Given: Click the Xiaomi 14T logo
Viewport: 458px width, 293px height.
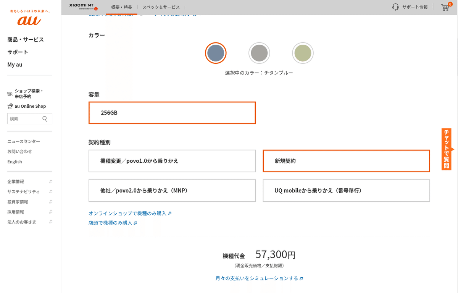Looking at the screenshot, I should [84, 6].
